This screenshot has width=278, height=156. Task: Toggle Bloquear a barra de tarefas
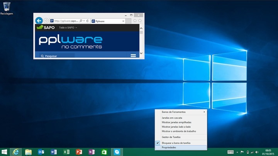click(x=176, y=143)
